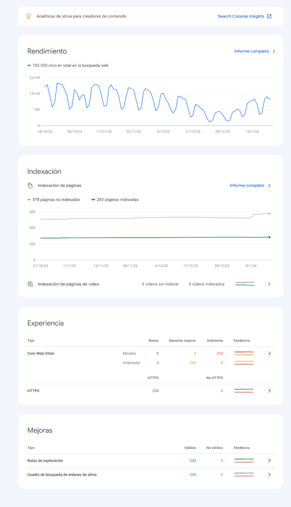
Task: Open Search Console Insights link
Action: (x=241, y=16)
